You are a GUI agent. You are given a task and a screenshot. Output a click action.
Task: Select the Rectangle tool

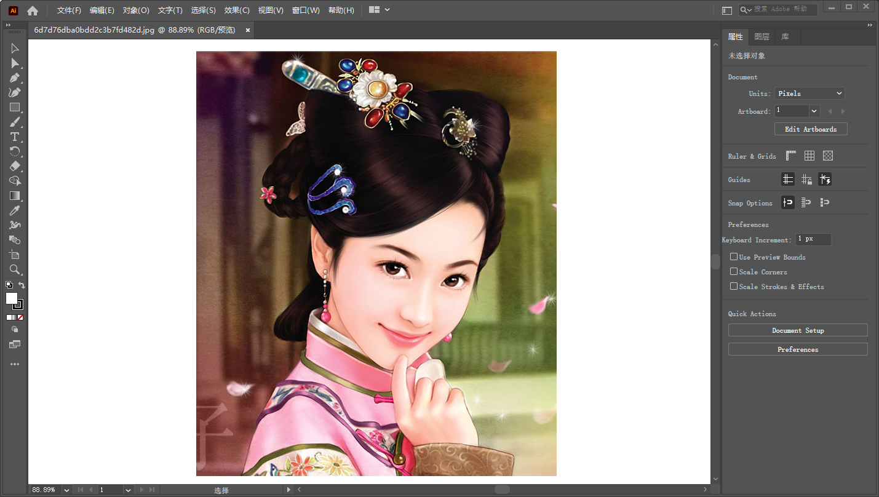[15, 108]
